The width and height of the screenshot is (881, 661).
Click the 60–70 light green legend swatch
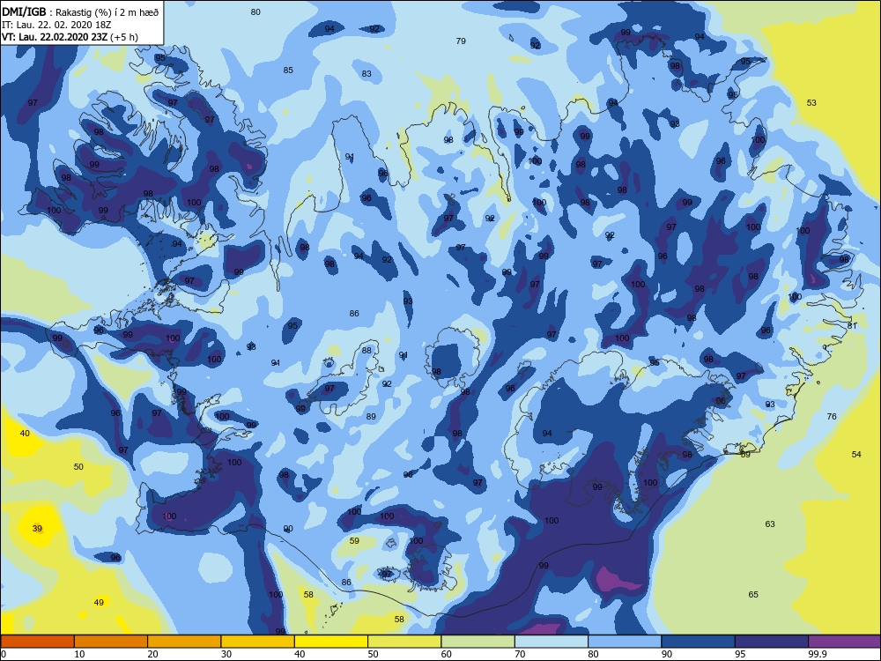[478, 642]
